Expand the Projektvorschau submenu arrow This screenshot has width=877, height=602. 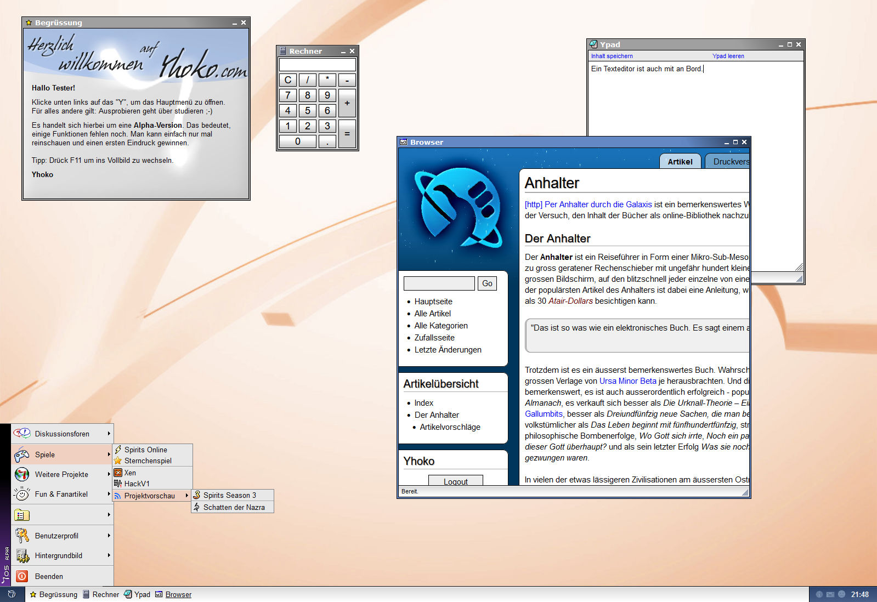(186, 496)
